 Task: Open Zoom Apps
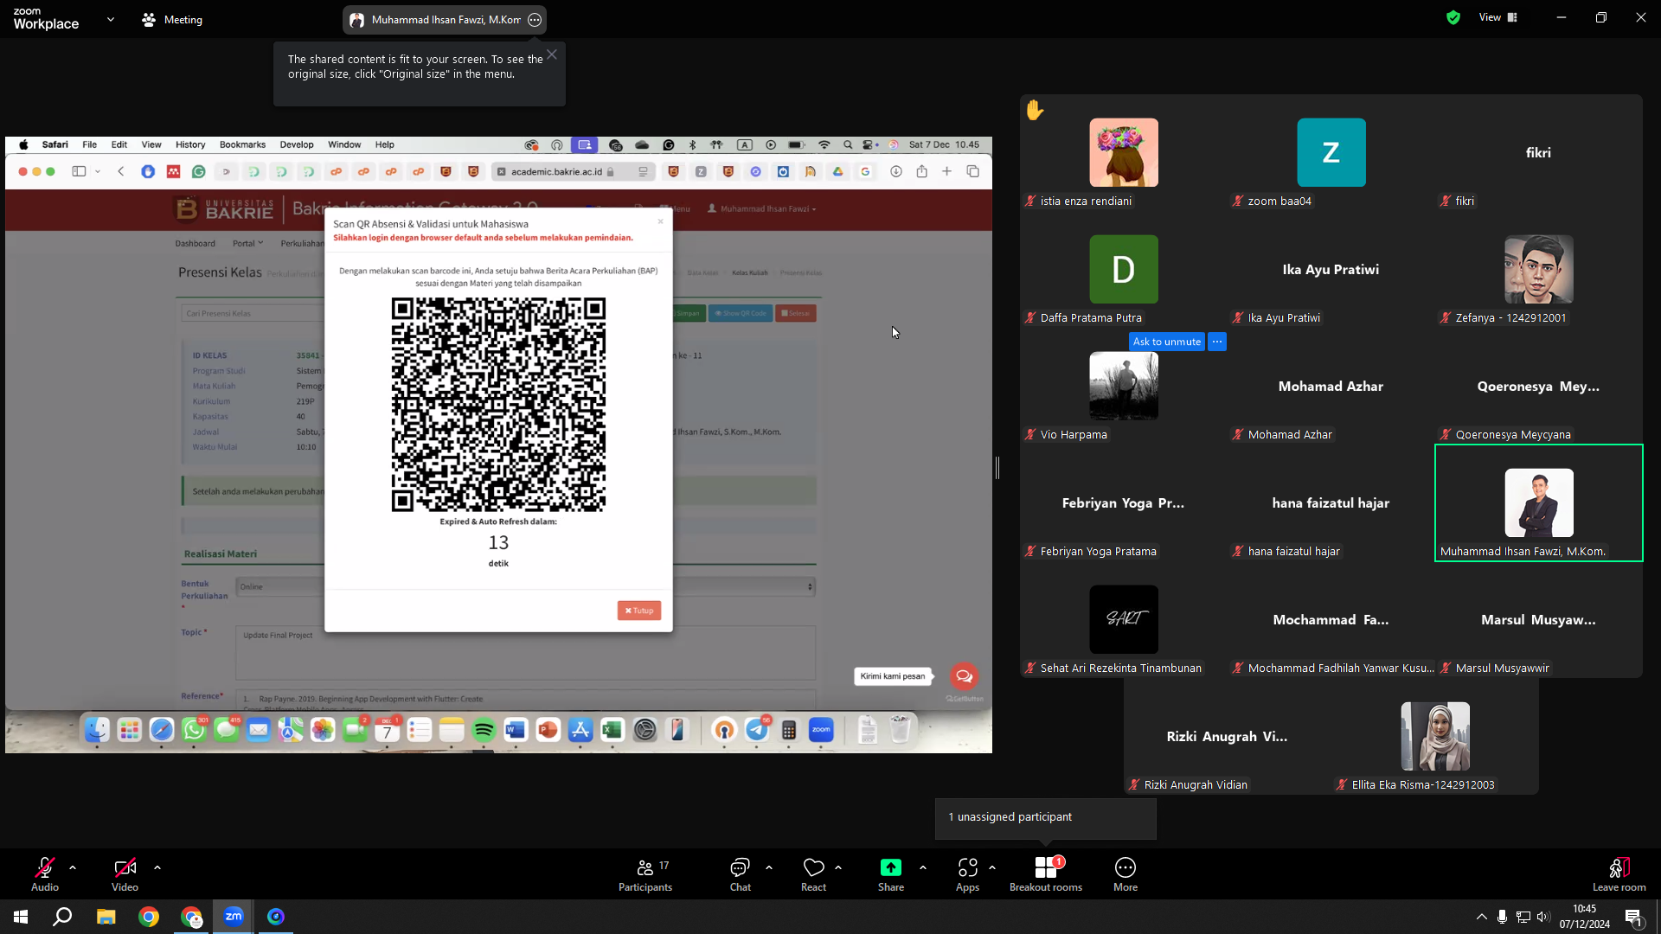(x=967, y=873)
